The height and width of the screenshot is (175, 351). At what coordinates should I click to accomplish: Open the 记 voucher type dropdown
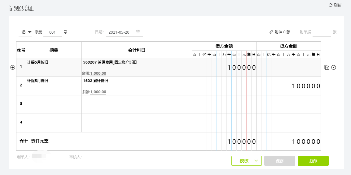pyautogui.click(x=25, y=32)
